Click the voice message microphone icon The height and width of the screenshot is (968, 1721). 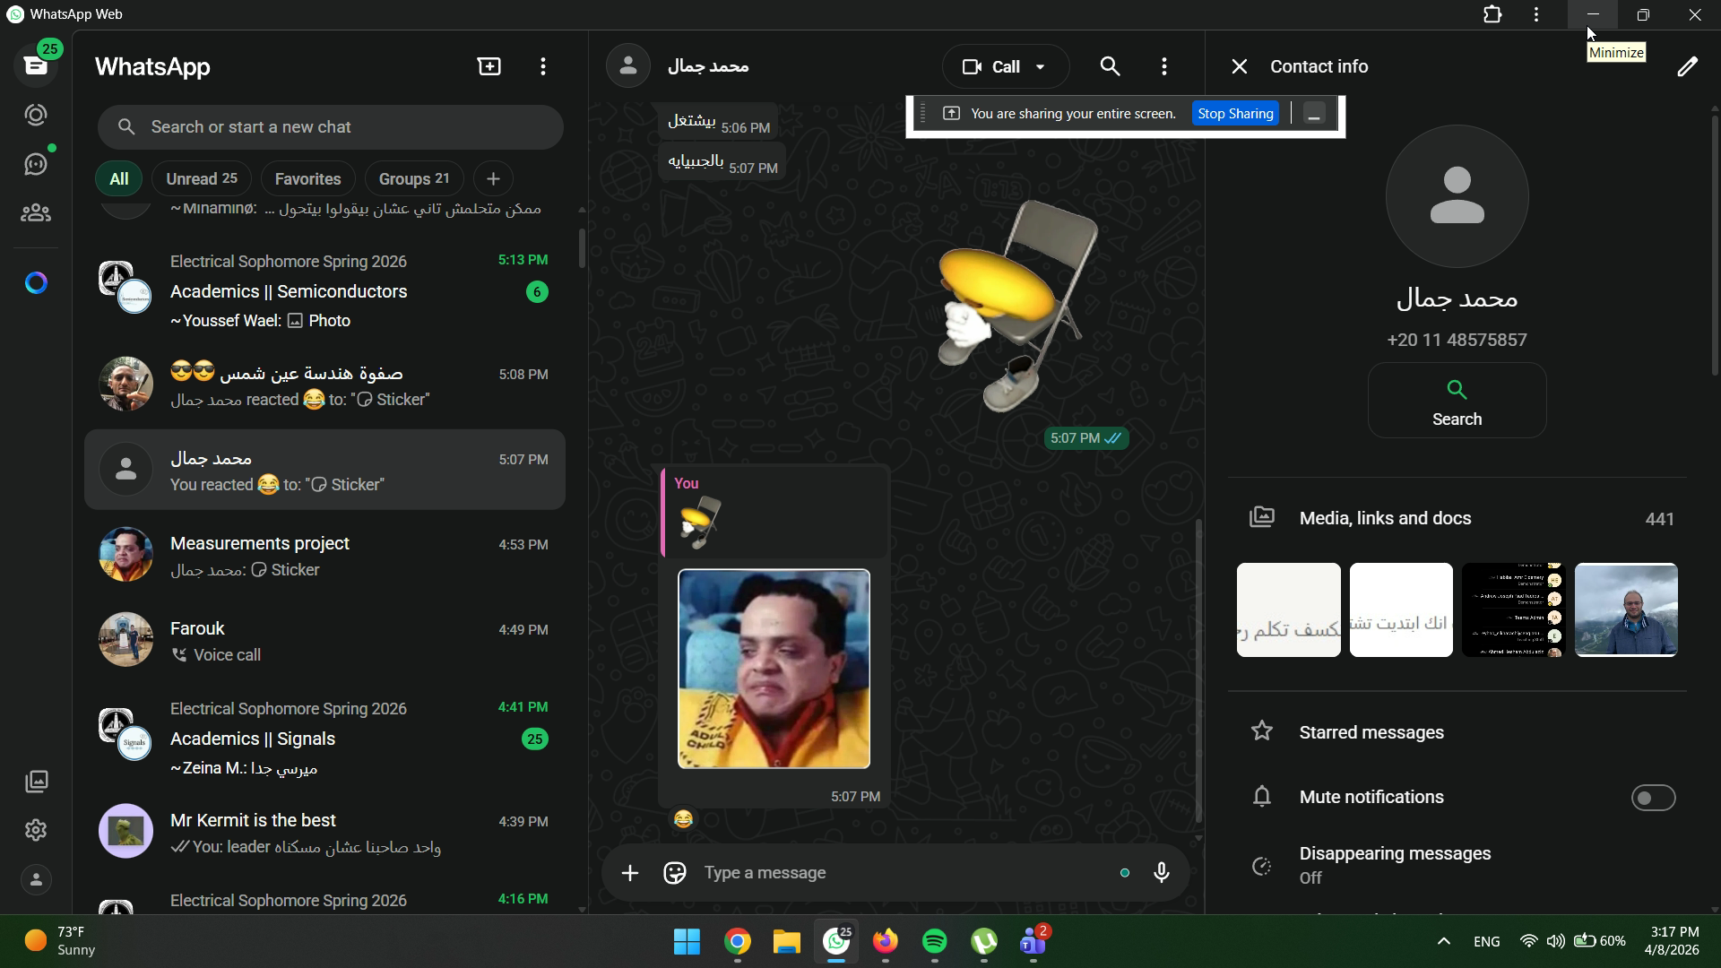1162,873
